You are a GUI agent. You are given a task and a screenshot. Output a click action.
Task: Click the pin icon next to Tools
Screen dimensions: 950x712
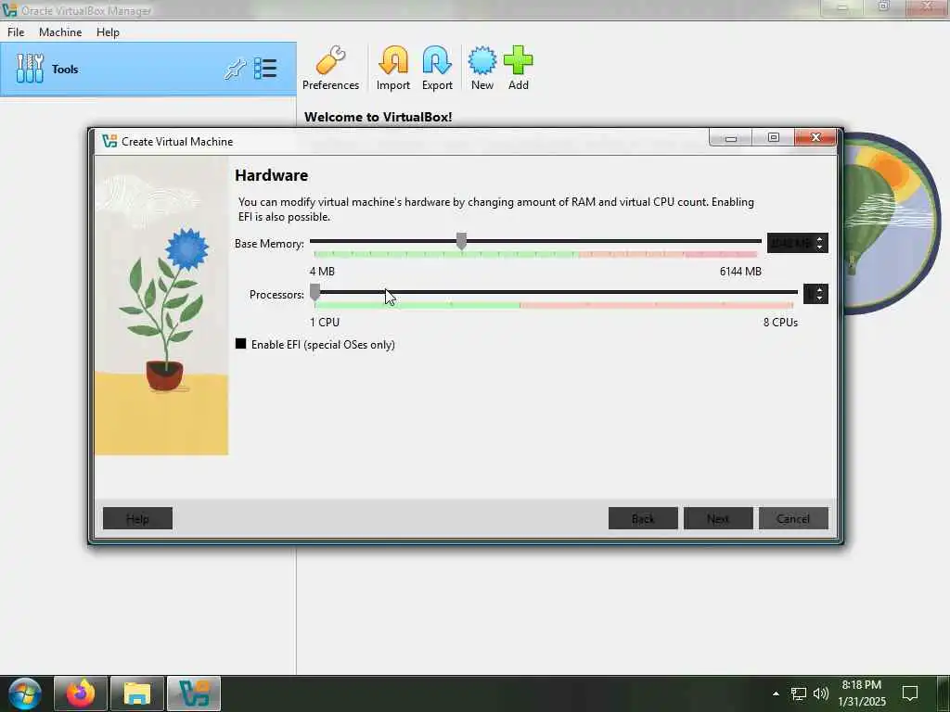[235, 69]
